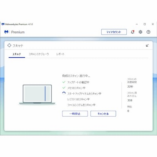Click the title bar Malwarebytes app icon
The width and height of the screenshot is (157, 157).
tap(3, 24)
